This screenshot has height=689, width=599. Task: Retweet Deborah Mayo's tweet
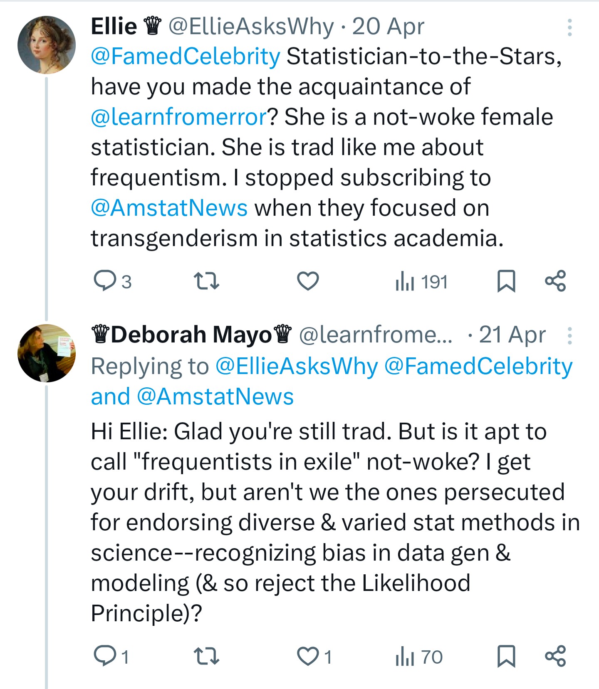point(207,656)
